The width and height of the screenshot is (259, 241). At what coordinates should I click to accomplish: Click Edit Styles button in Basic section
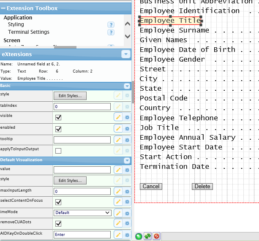(70, 96)
